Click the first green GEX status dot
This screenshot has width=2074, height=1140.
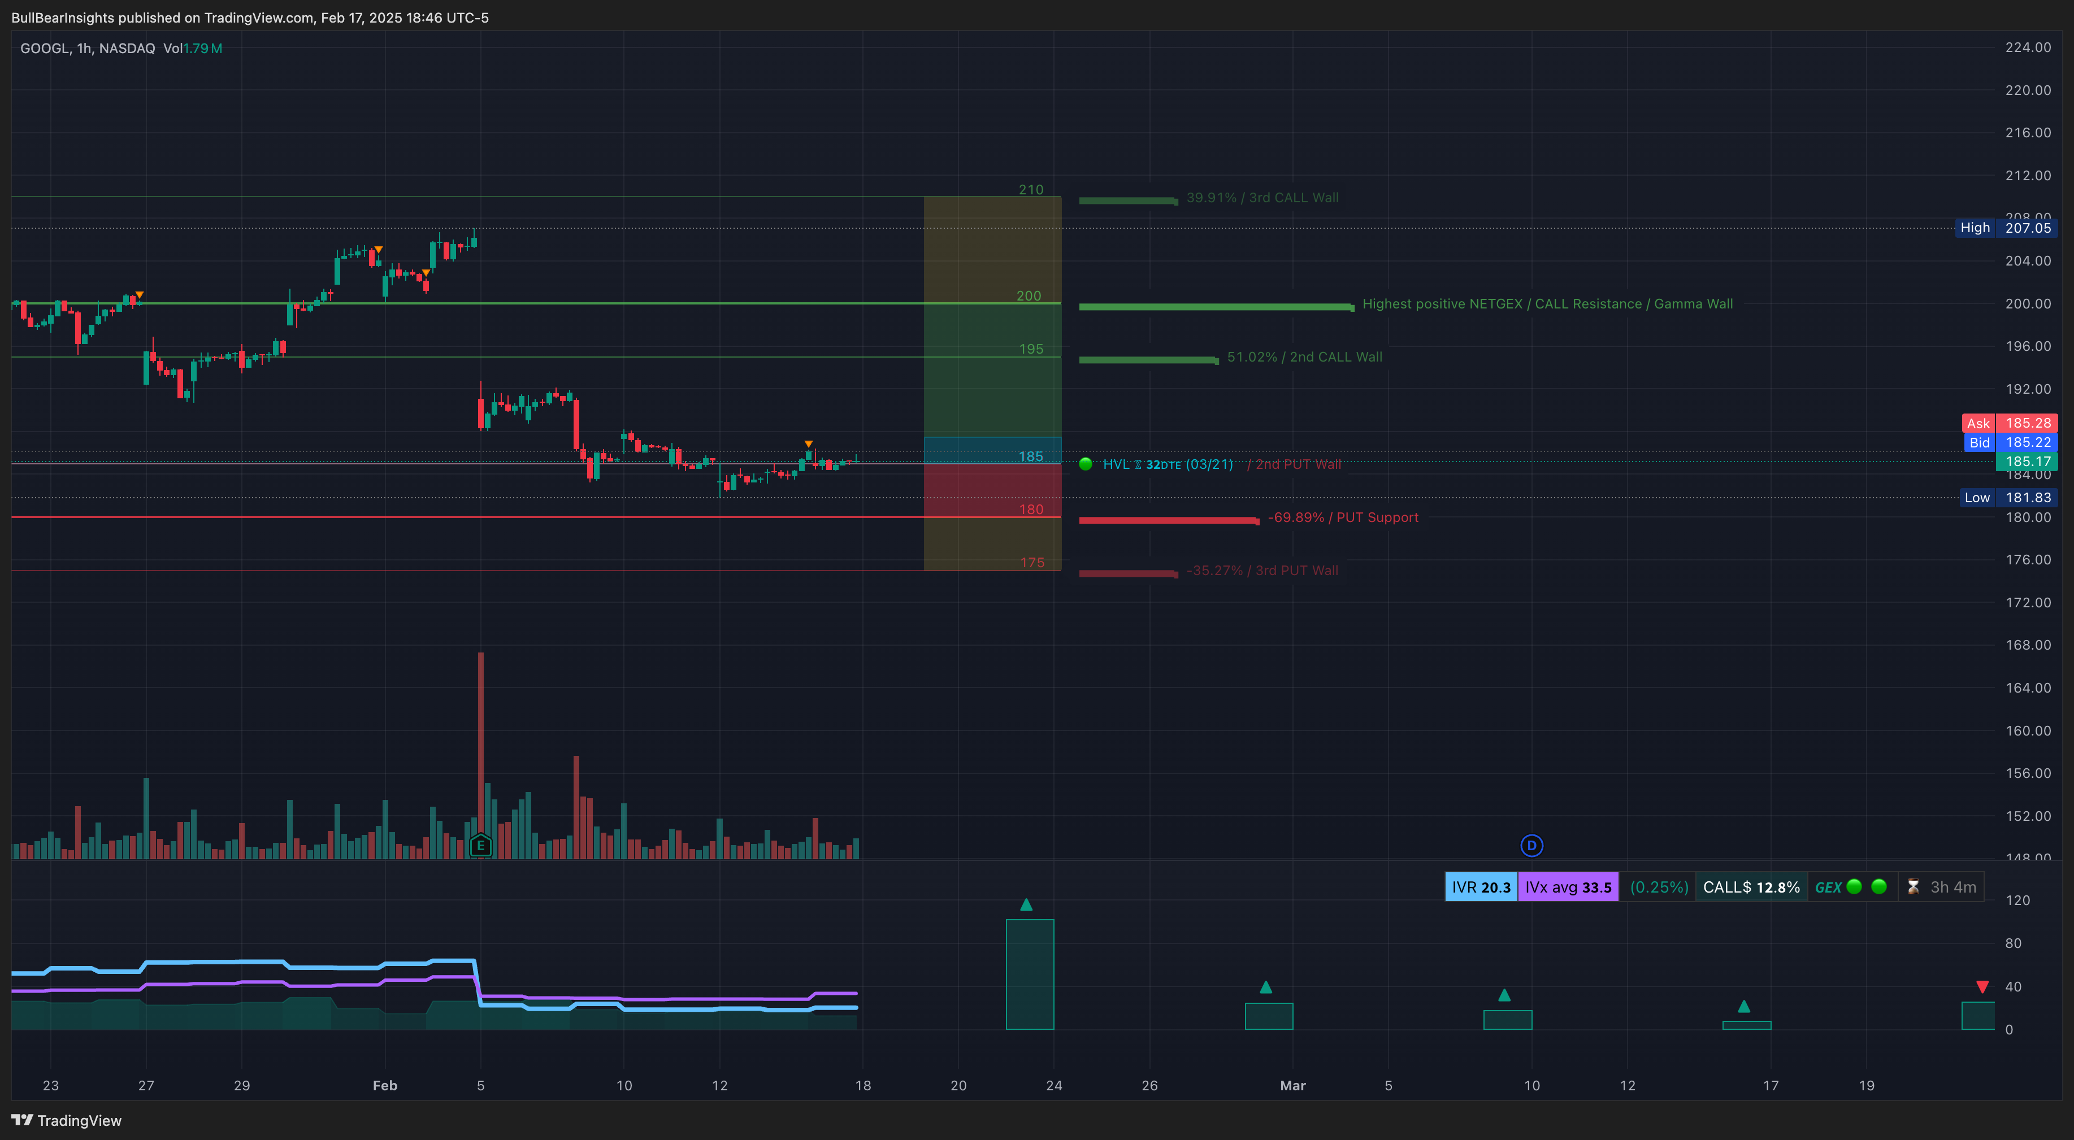[1854, 886]
